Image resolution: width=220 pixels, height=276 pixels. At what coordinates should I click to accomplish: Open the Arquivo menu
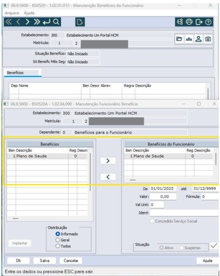[x=12, y=13]
